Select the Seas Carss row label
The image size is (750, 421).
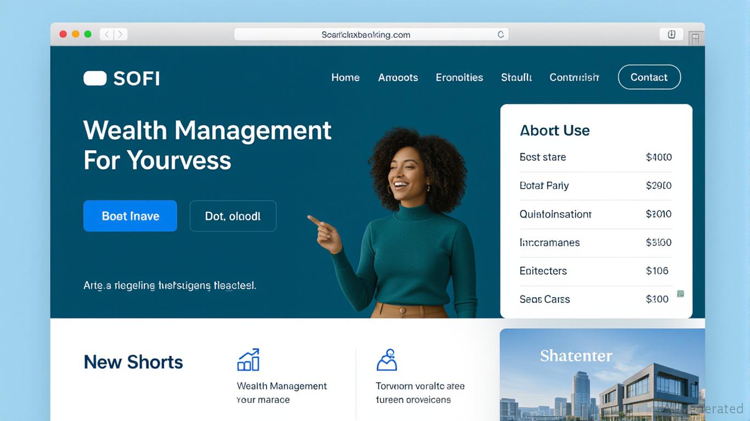(544, 299)
